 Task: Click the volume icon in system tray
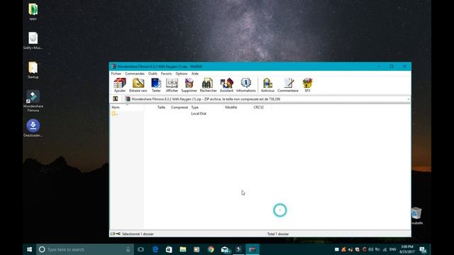371,249
